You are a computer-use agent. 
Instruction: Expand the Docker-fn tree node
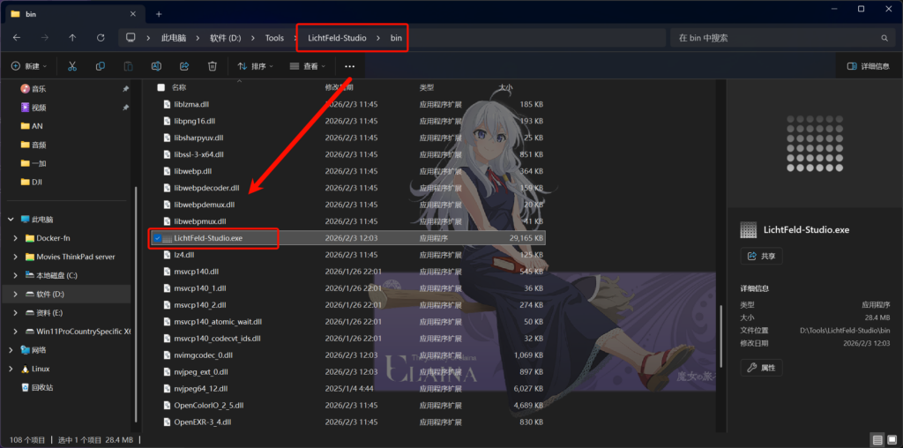(x=17, y=238)
